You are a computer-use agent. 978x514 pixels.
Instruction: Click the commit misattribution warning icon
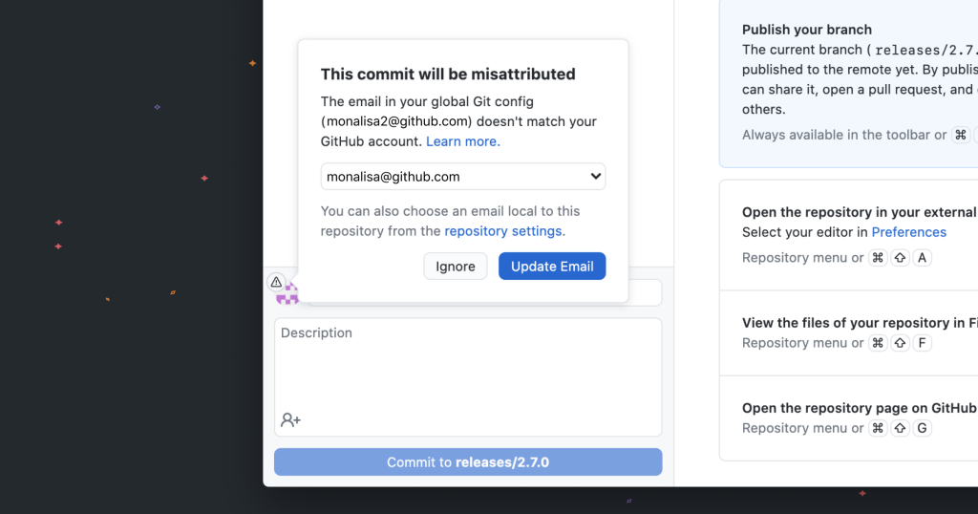(x=276, y=282)
